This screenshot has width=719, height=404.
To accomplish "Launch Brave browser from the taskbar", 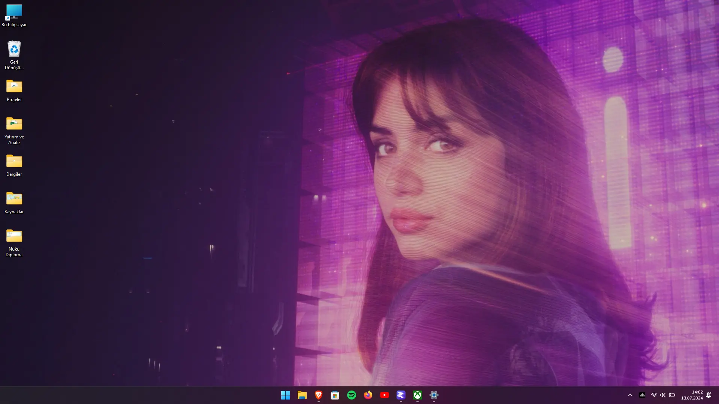I will (x=318, y=395).
